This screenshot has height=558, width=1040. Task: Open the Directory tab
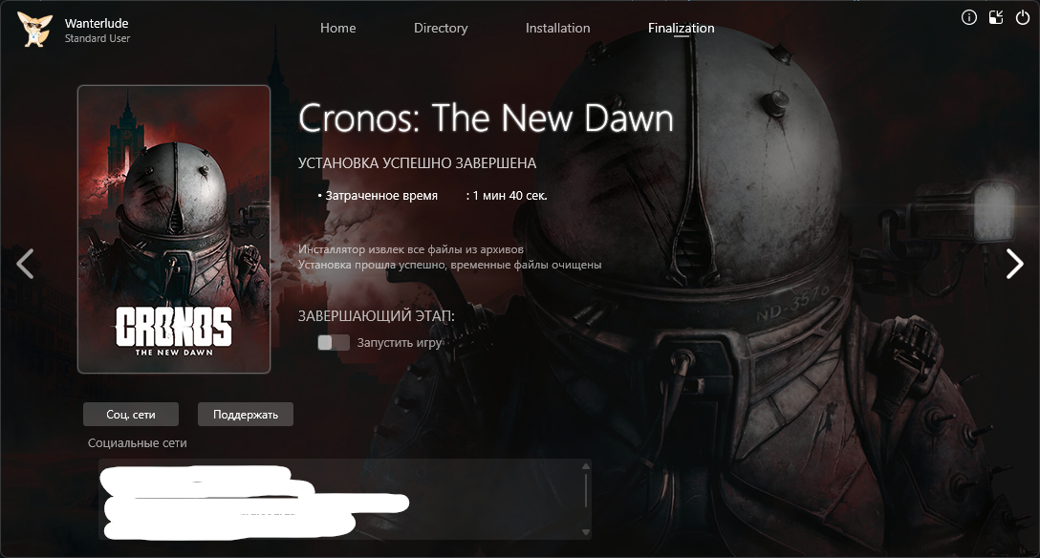[x=441, y=28]
